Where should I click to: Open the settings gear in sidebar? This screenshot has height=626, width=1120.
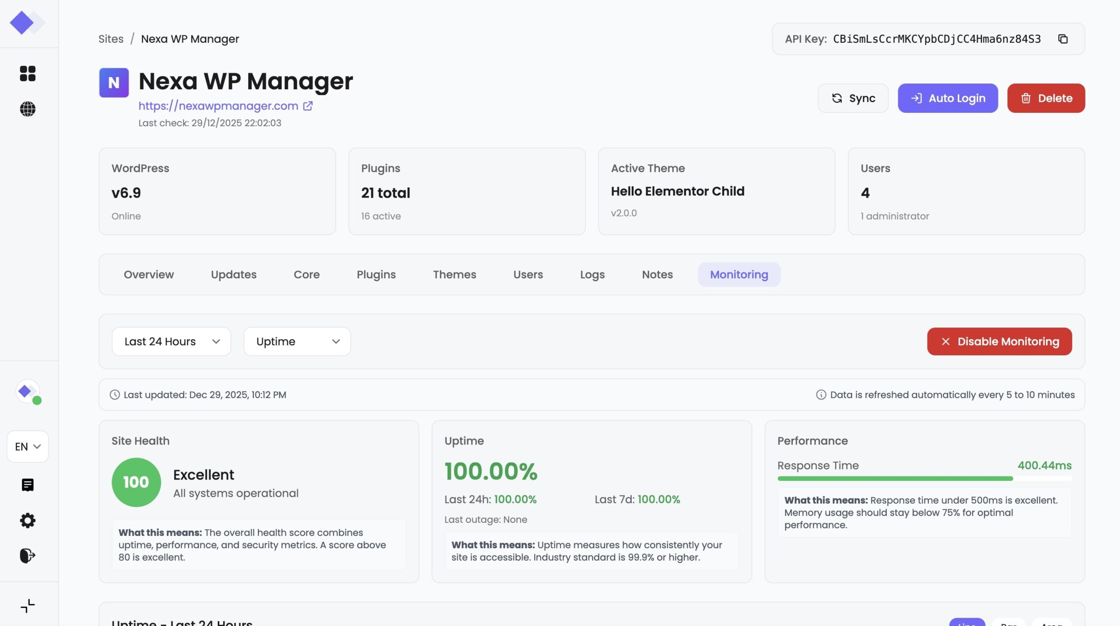tap(28, 520)
